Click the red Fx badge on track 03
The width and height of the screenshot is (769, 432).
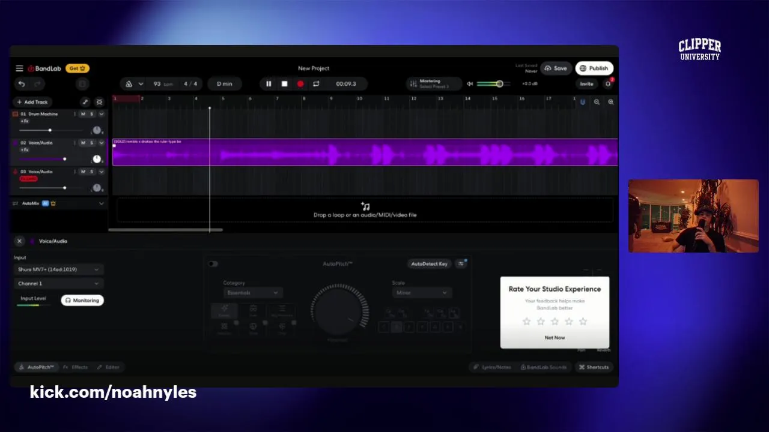(x=28, y=179)
